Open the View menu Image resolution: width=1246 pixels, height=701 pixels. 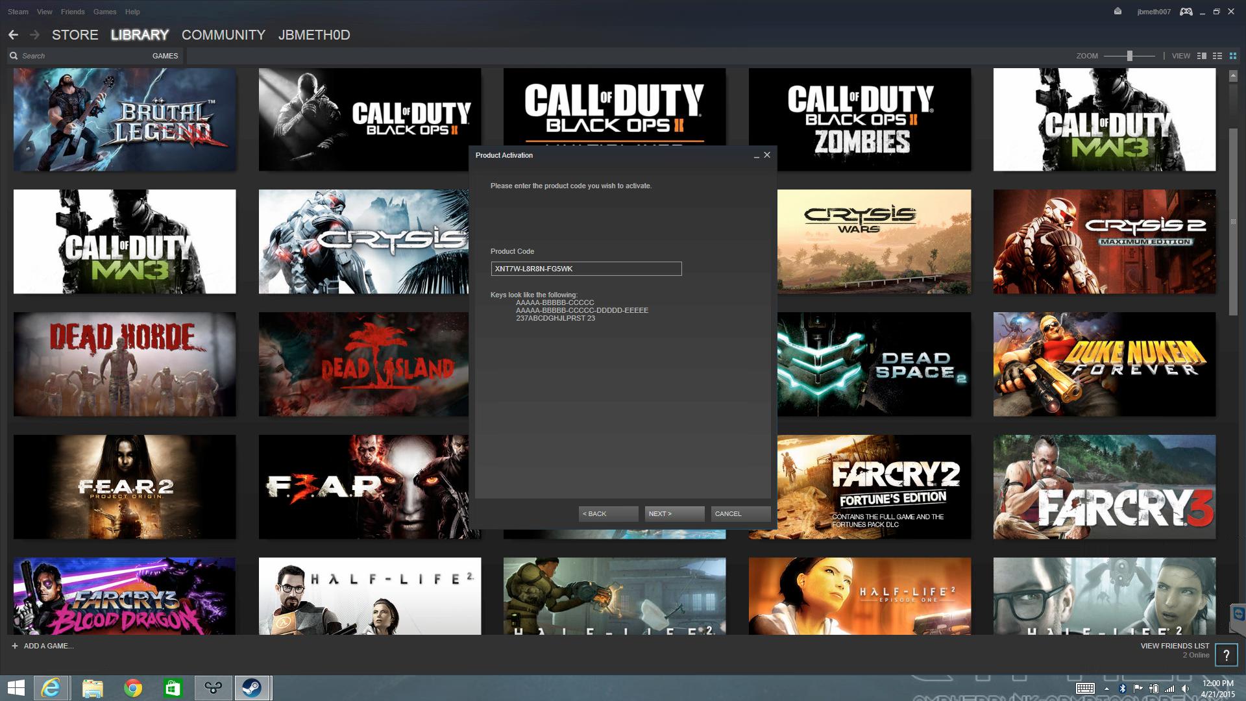pyautogui.click(x=45, y=12)
